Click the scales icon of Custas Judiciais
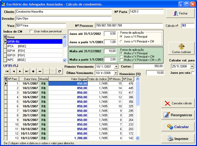 (182, 46)
